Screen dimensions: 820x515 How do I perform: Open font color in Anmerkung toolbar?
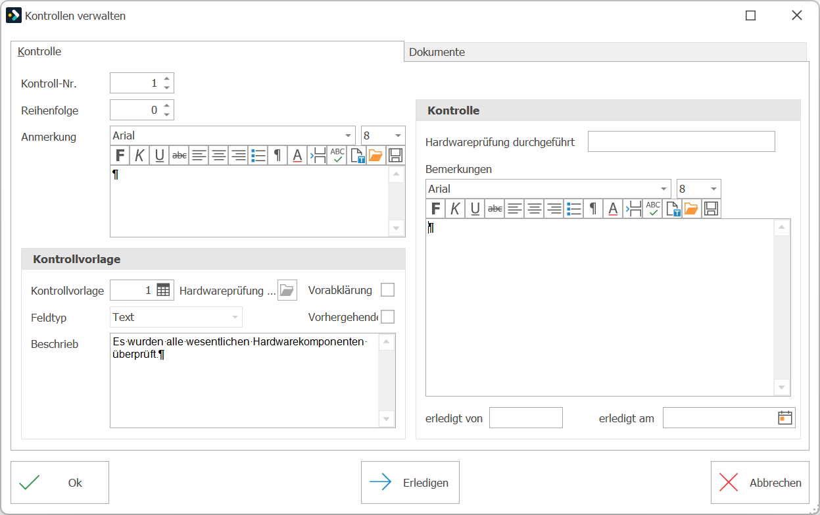[x=297, y=155]
